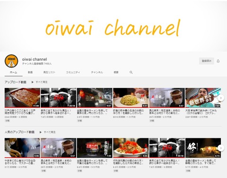Viewport: 227px width, 178px height.
Task: Click the アップロード動画 section heading
Action: click(x=15, y=82)
